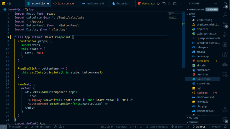Click errors and warnings indicator
230x129 pixels.
pyautogui.click(x=59, y=127)
